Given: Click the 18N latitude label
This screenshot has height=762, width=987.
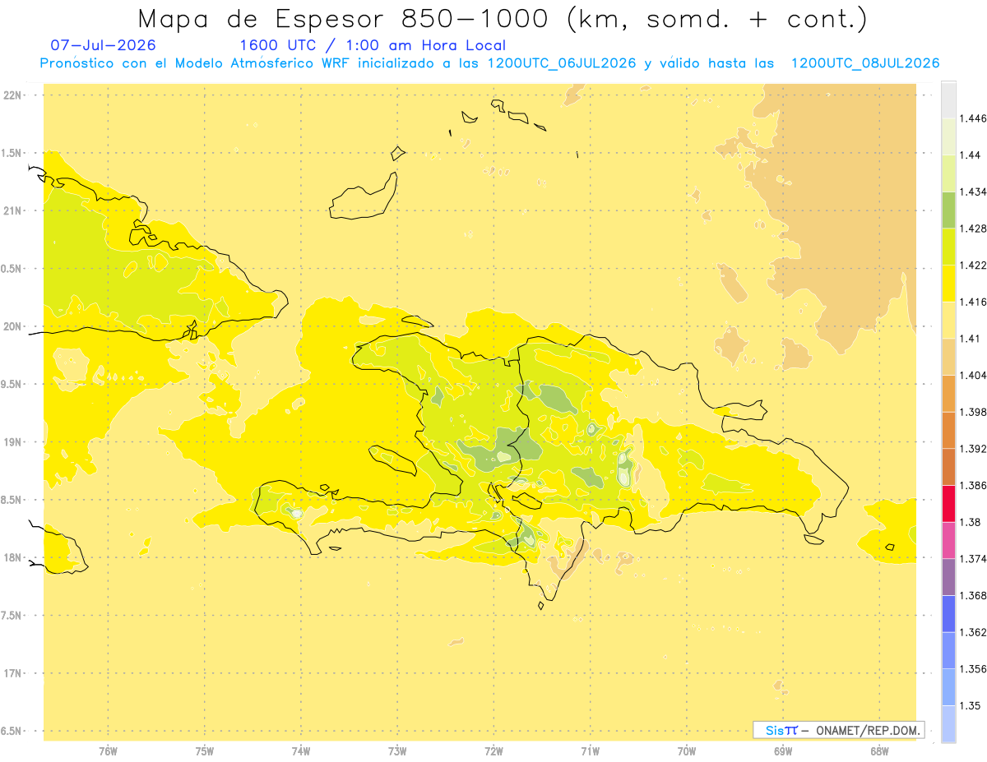Looking at the screenshot, I should [x=13, y=558].
